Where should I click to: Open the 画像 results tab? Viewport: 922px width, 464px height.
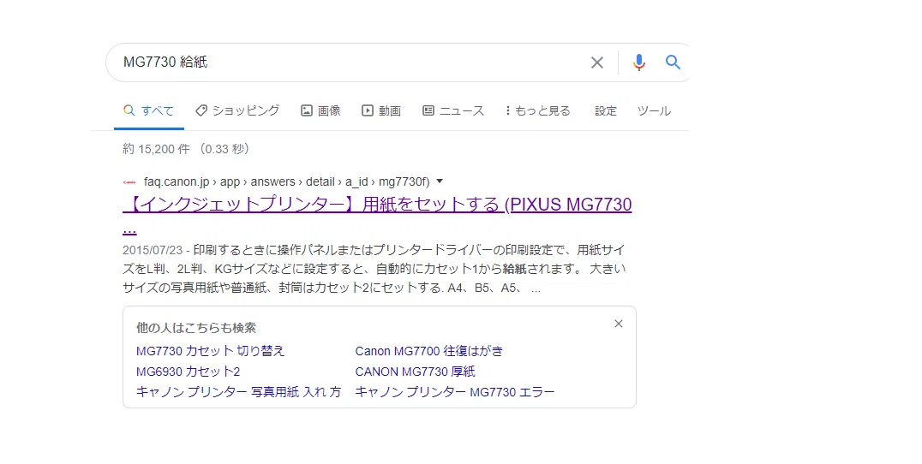tap(321, 110)
